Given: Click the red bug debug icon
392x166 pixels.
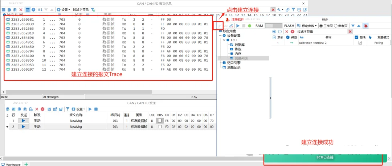Looking at the screenshot, I should tap(366, 26).
